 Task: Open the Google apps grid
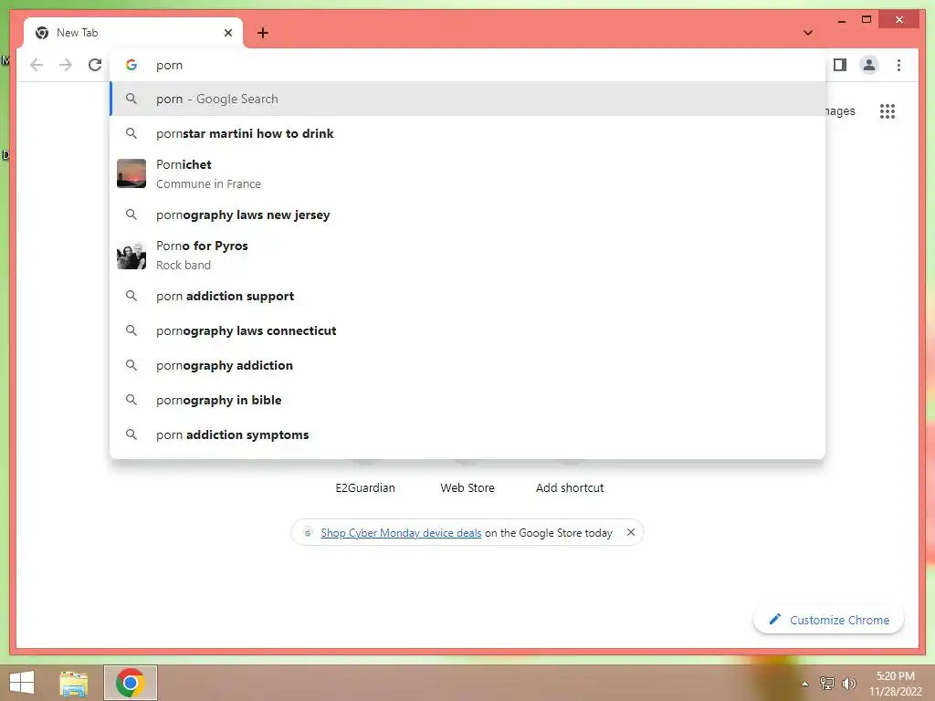pyautogui.click(x=888, y=111)
